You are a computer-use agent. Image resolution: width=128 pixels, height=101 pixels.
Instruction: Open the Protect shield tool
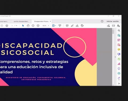pyautogui.click(x=119, y=69)
